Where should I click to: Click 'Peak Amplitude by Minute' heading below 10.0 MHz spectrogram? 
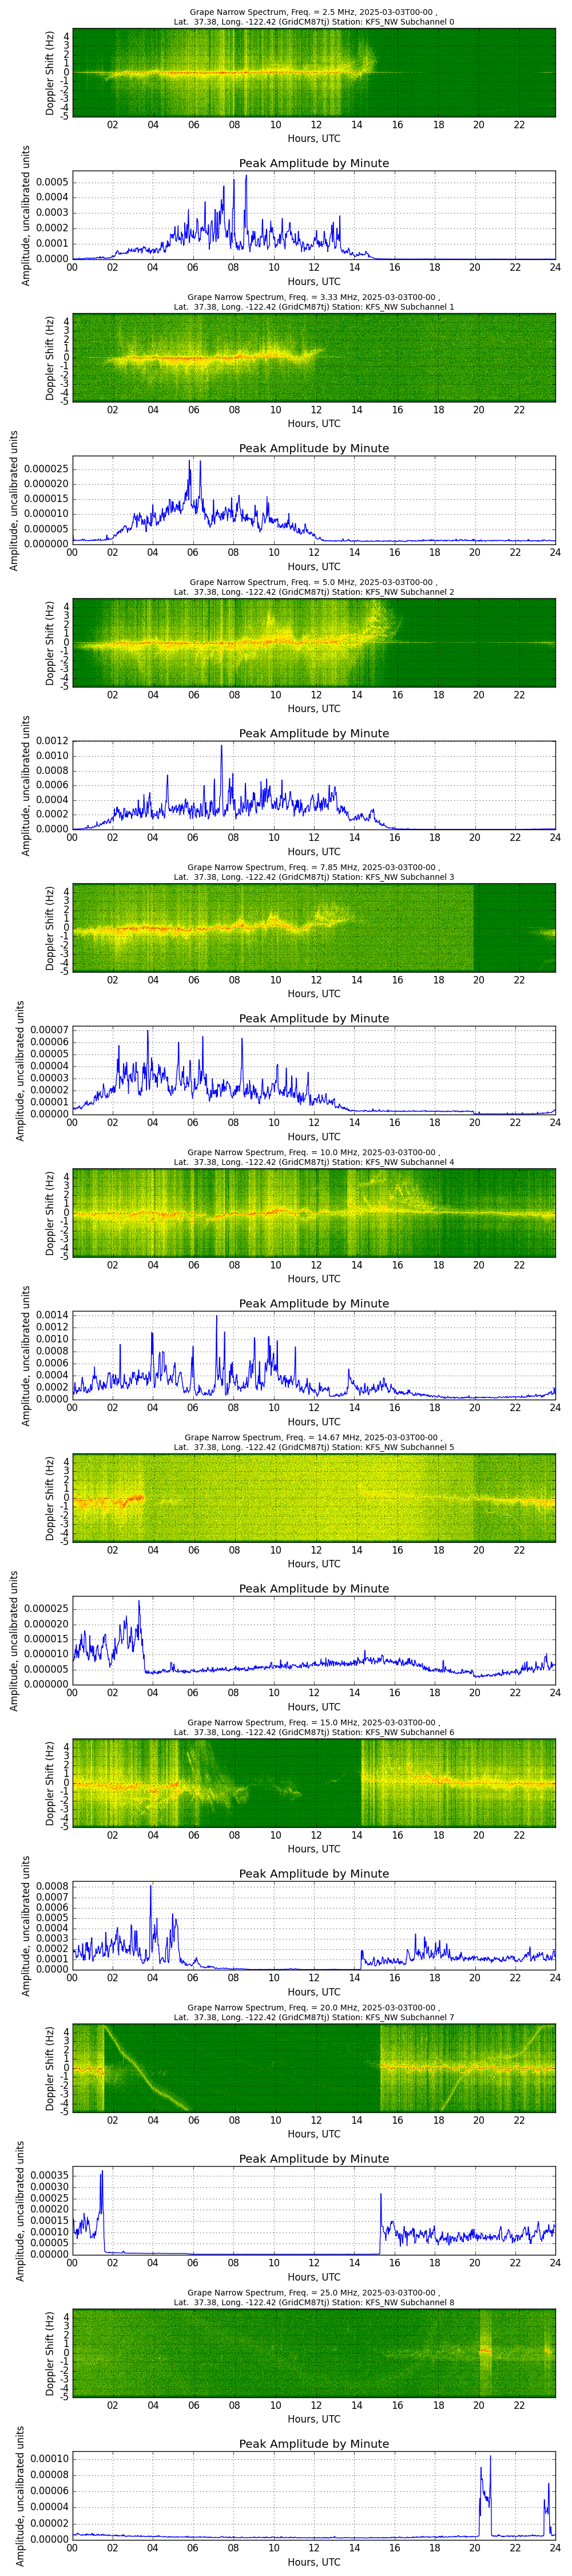(314, 1303)
